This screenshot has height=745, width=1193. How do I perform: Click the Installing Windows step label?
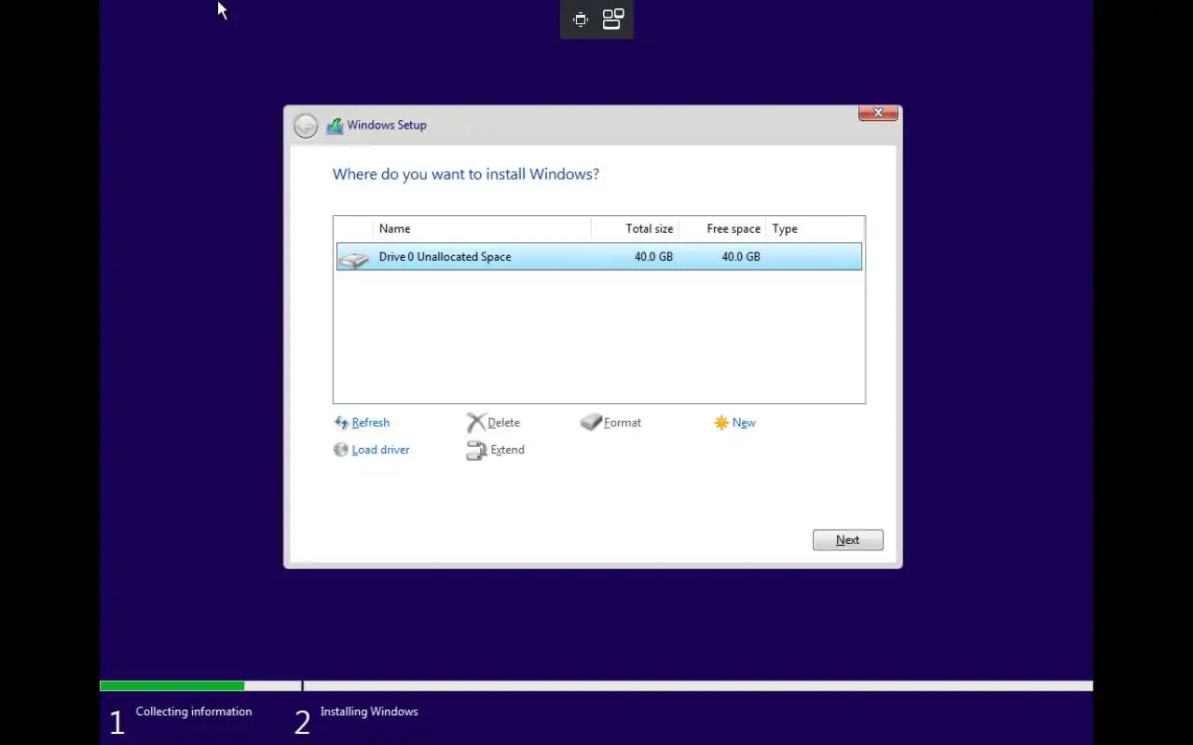(x=369, y=711)
